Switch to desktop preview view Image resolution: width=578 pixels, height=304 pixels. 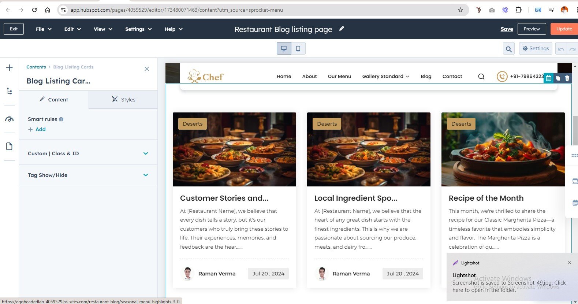pos(284,48)
